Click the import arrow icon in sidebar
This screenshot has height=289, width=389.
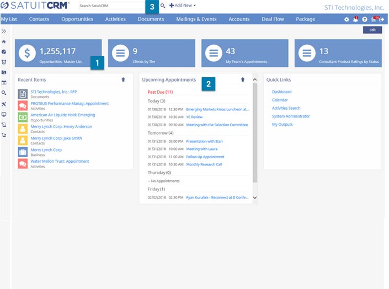coord(4,125)
